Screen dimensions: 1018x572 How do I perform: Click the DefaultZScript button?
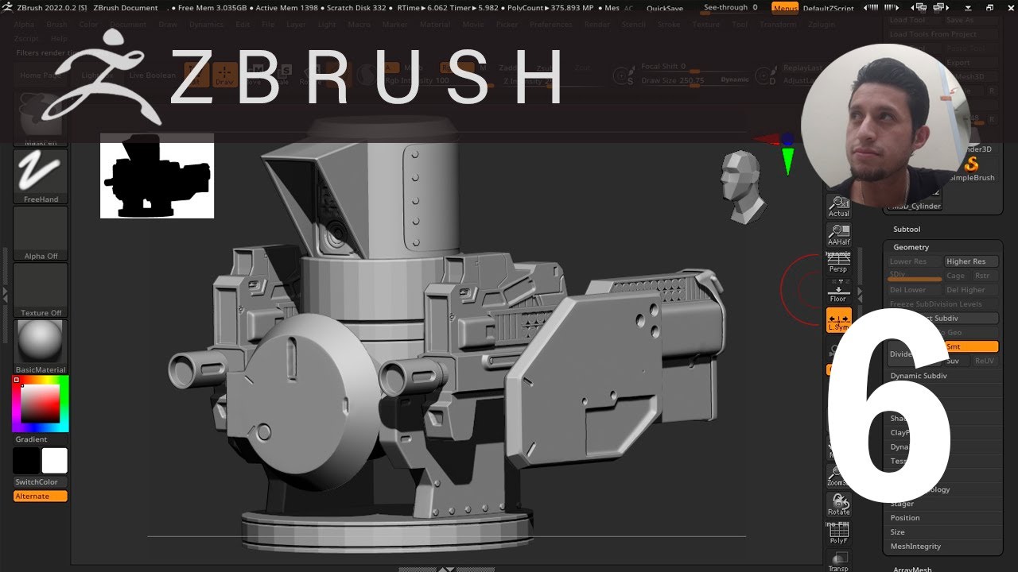coord(828,8)
